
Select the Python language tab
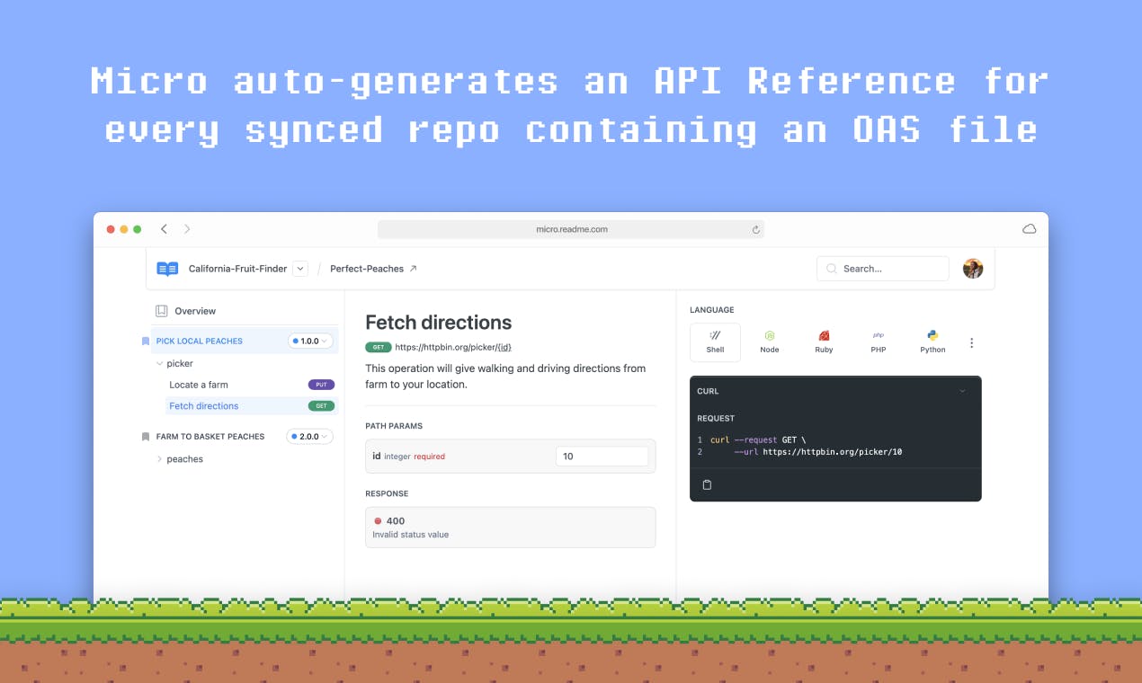click(932, 342)
